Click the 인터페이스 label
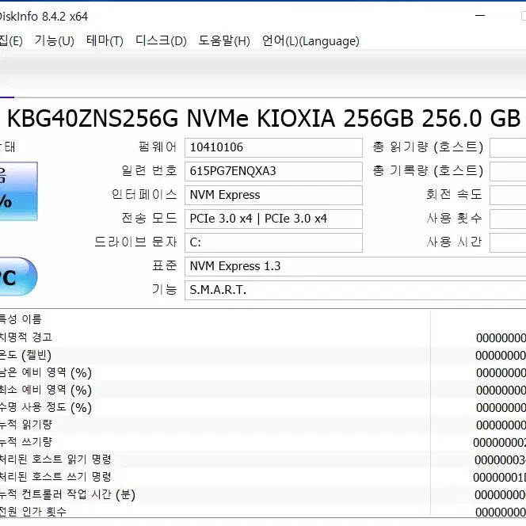This screenshot has width=526, height=526. pyautogui.click(x=144, y=194)
